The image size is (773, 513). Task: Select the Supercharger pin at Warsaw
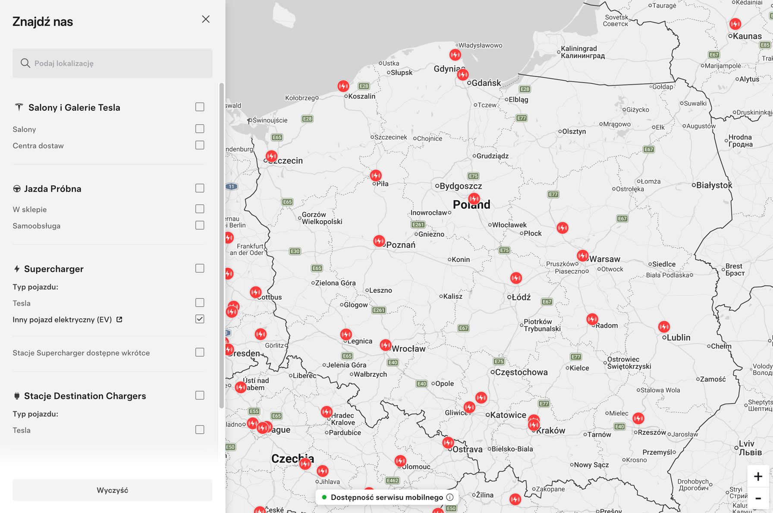[x=583, y=256]
